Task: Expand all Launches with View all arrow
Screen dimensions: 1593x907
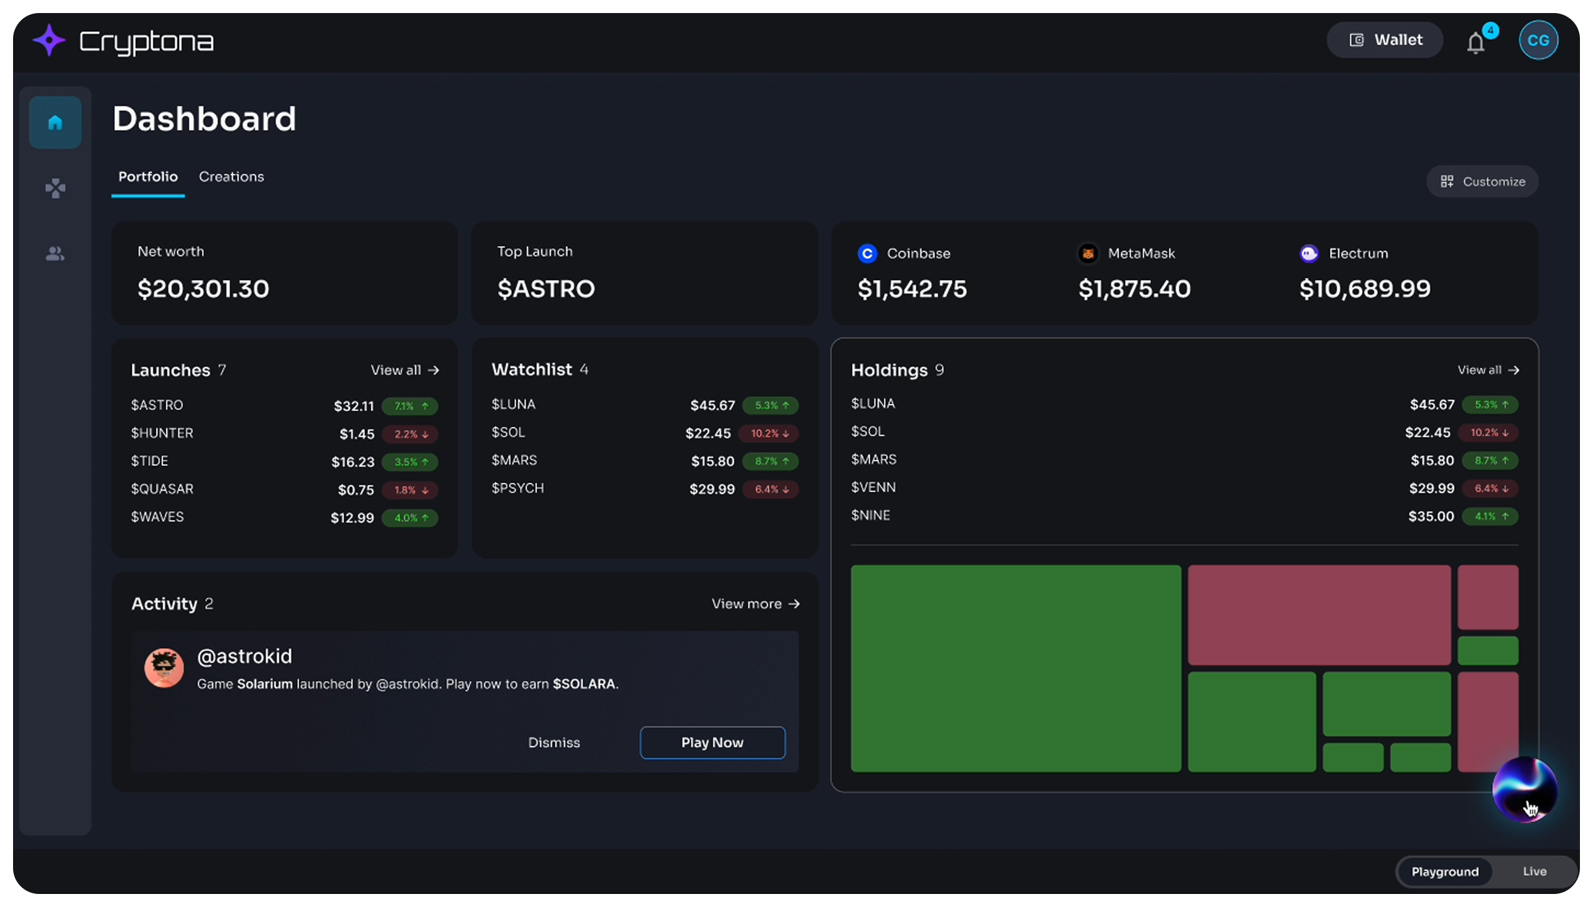Action: (x=404, y=369)
